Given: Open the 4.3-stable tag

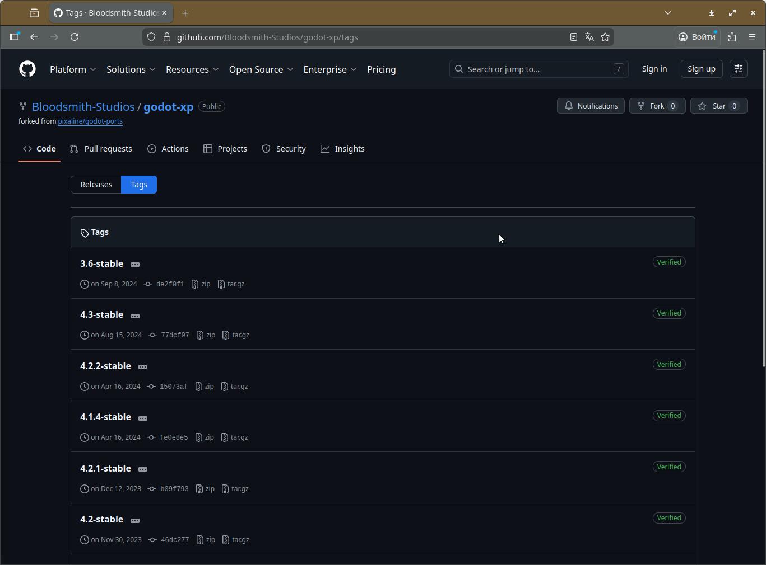Looking at the screenshot, I should 102,314.
